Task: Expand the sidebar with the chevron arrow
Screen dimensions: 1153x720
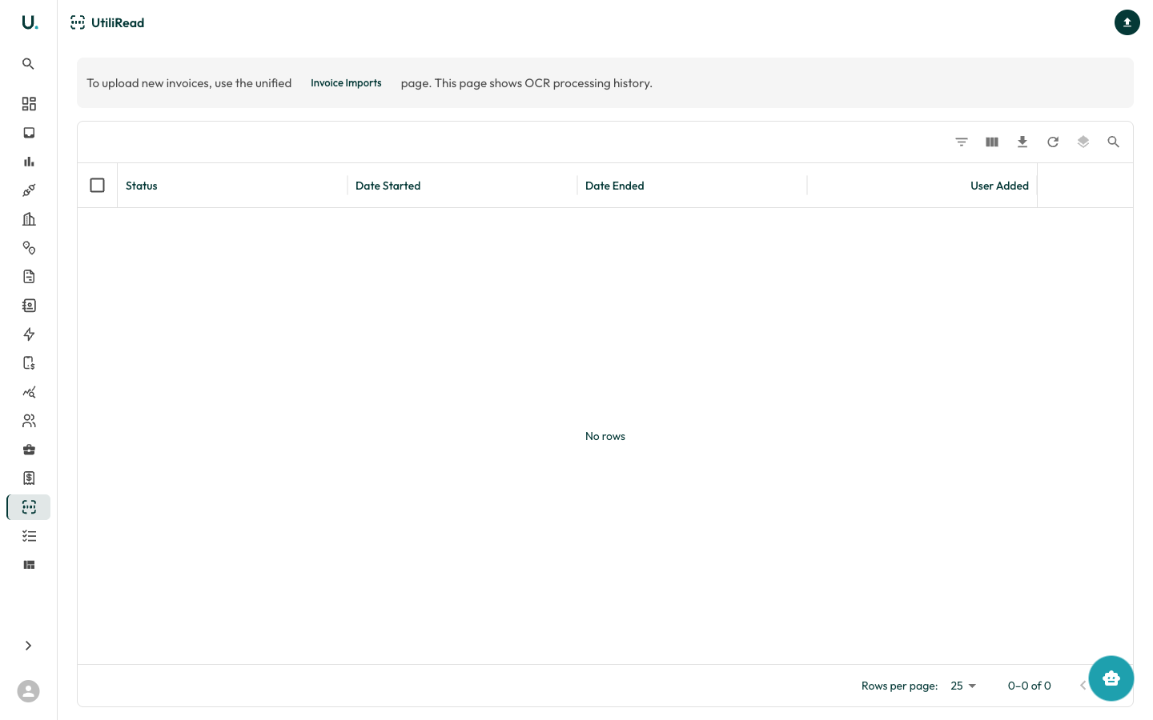Action: pyautogui.click(x=29, y=646)
